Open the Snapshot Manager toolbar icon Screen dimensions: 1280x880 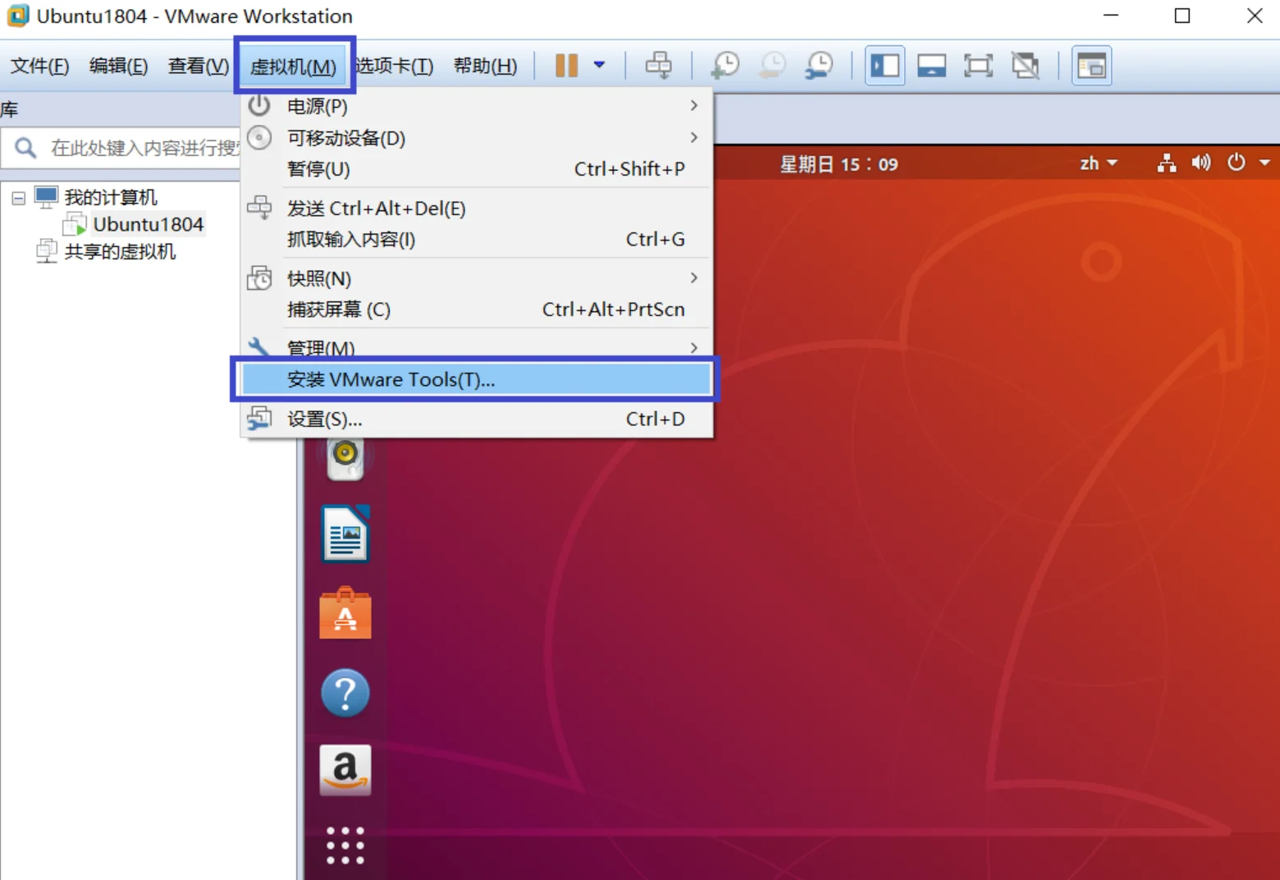(x=818, y=65)
